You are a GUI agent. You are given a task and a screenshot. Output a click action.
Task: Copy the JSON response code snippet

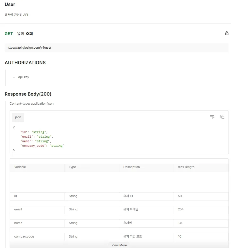pos(222,117)
